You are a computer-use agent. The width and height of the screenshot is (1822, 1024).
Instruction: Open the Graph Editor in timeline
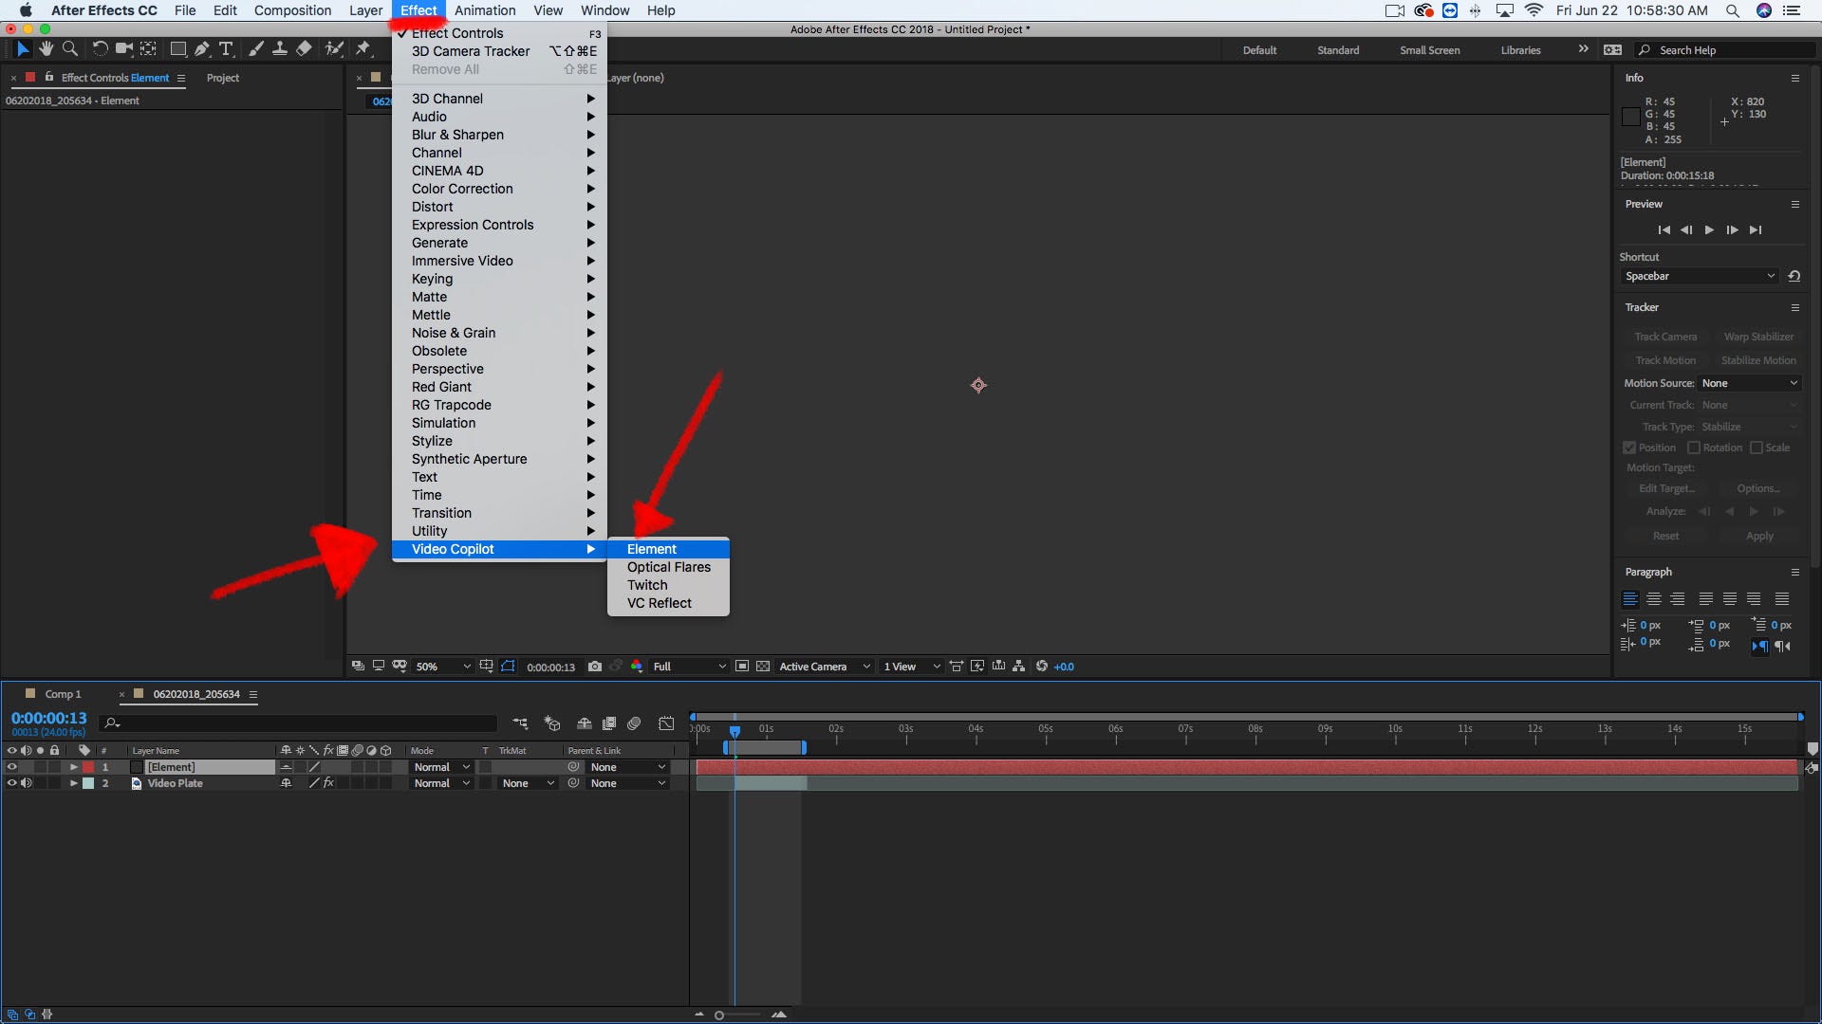667,723
